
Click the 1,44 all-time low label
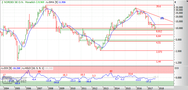click(x=158, y=61)
